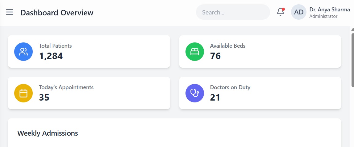Open the hamburger navigation menu
Viewport: 354px width, 147px height.
coord(10,12)
